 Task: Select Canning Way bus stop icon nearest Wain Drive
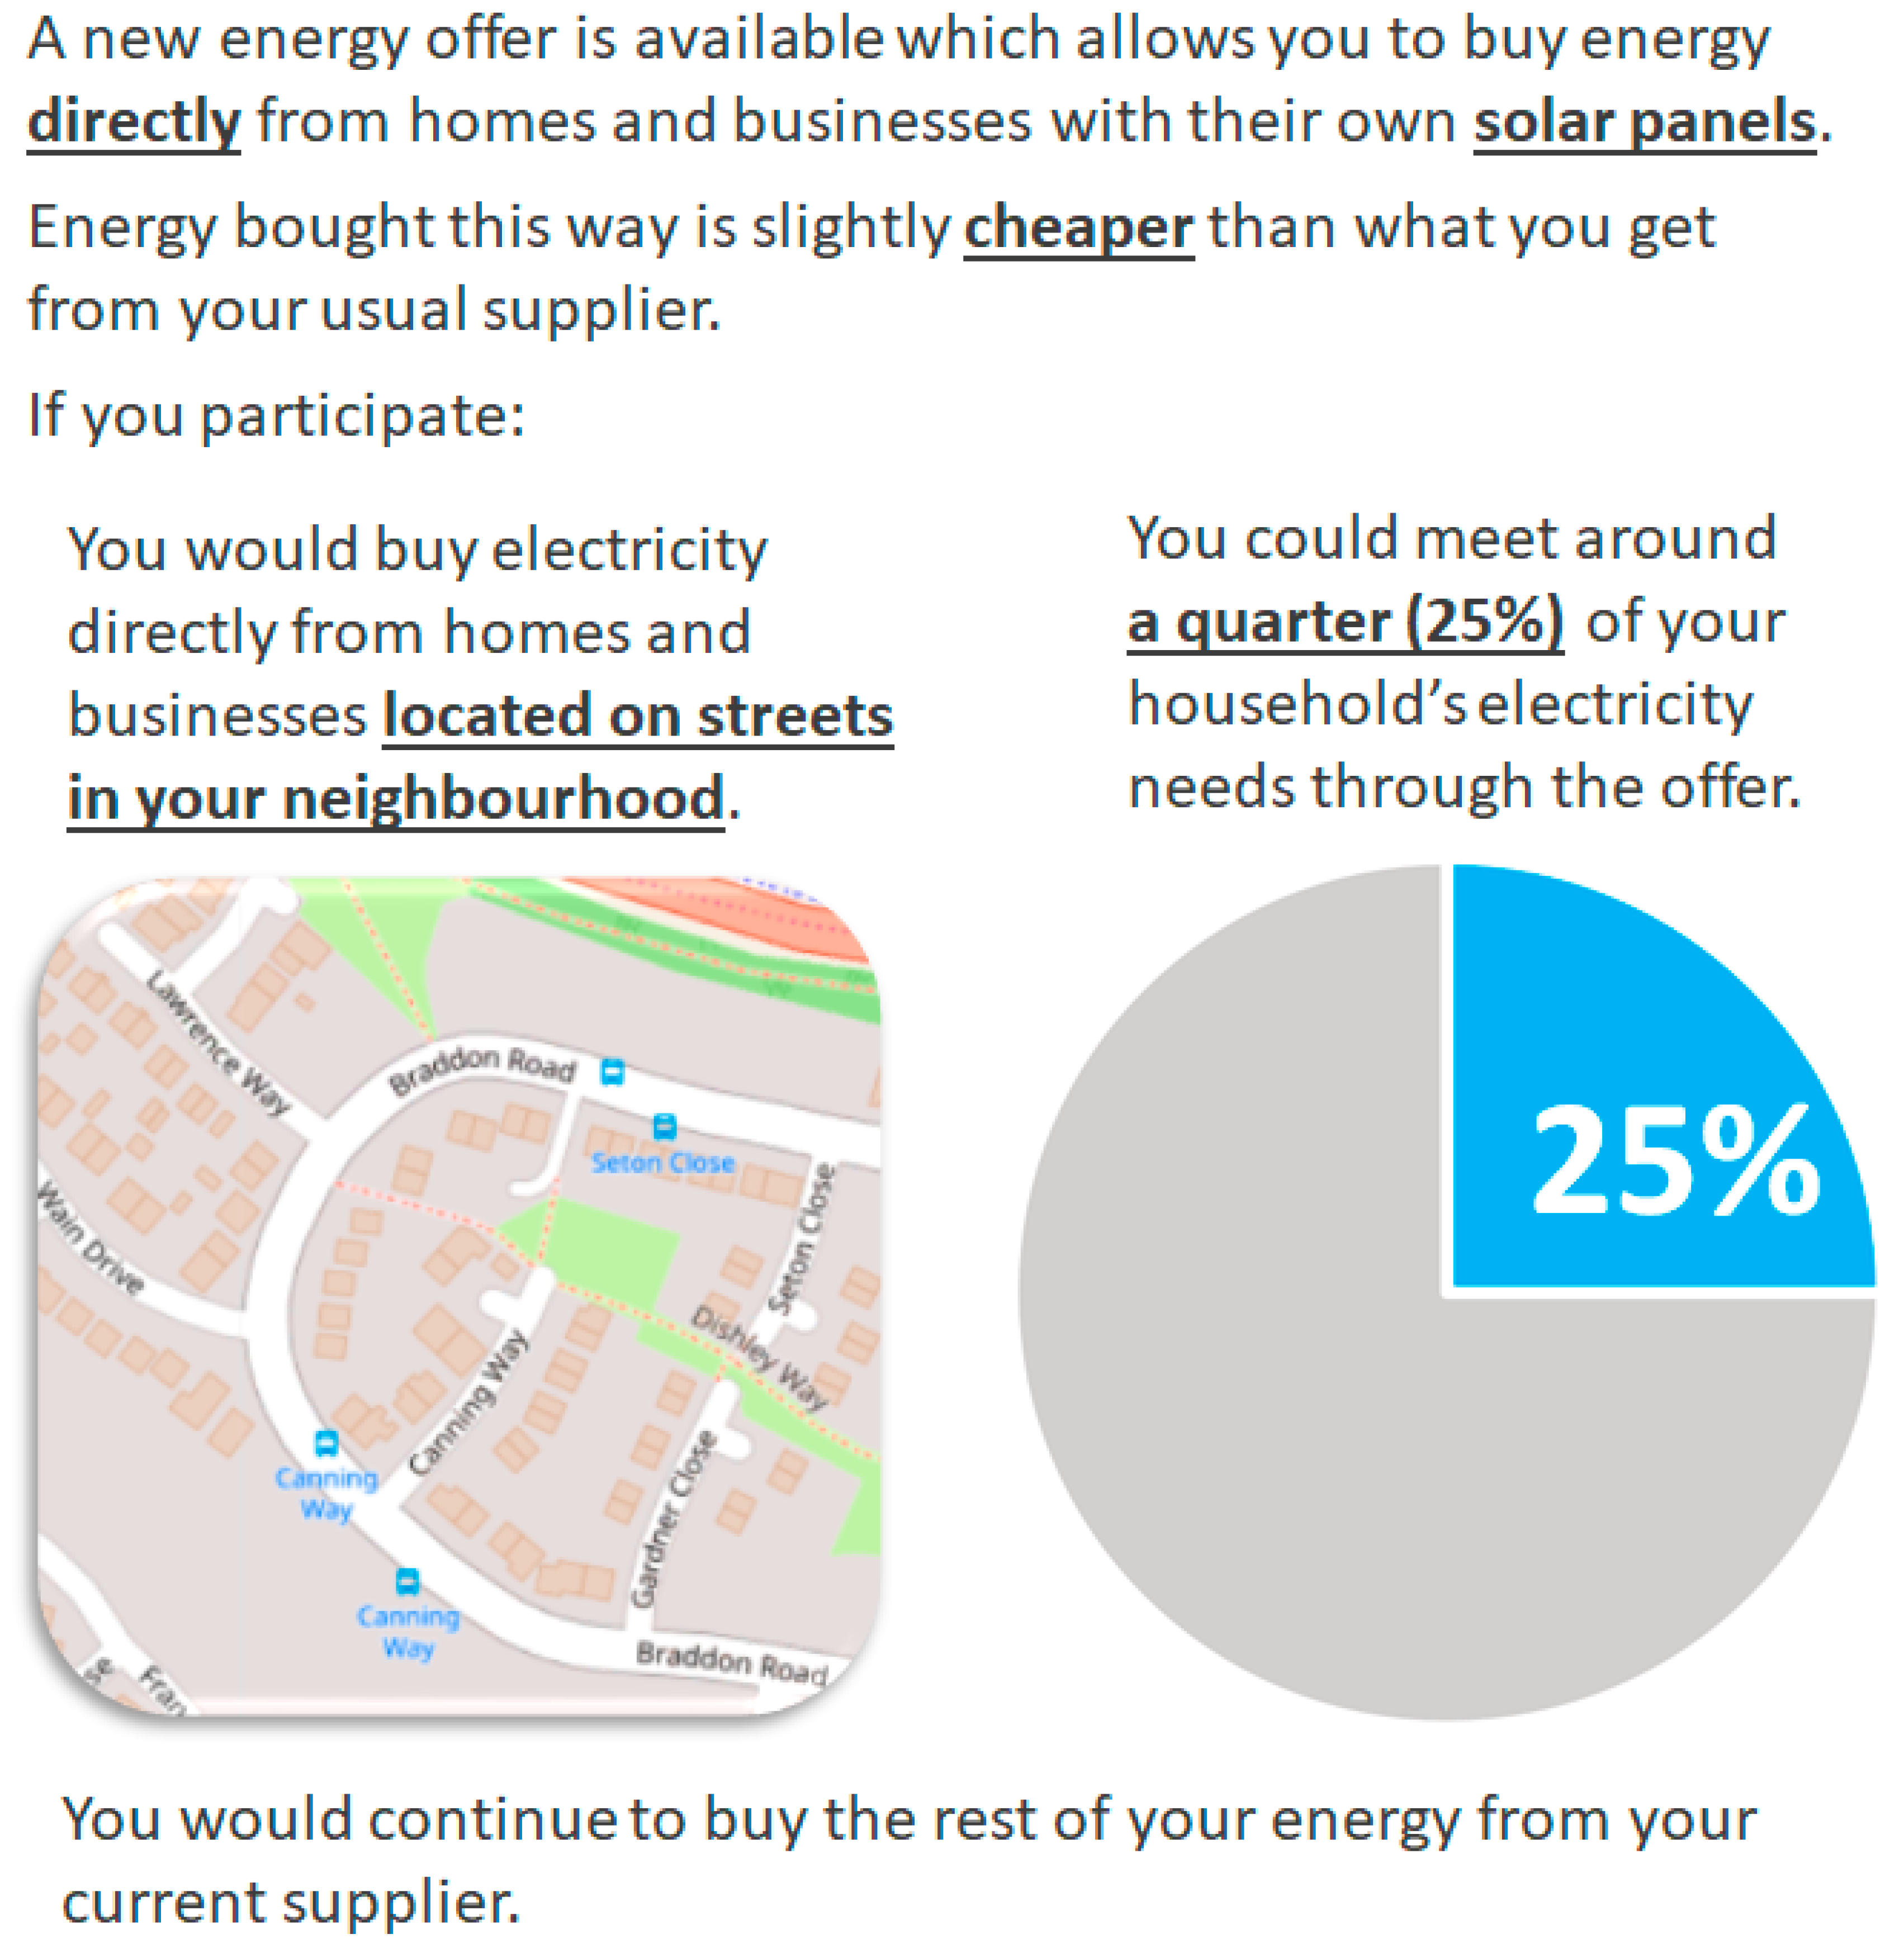point(326,1443)
